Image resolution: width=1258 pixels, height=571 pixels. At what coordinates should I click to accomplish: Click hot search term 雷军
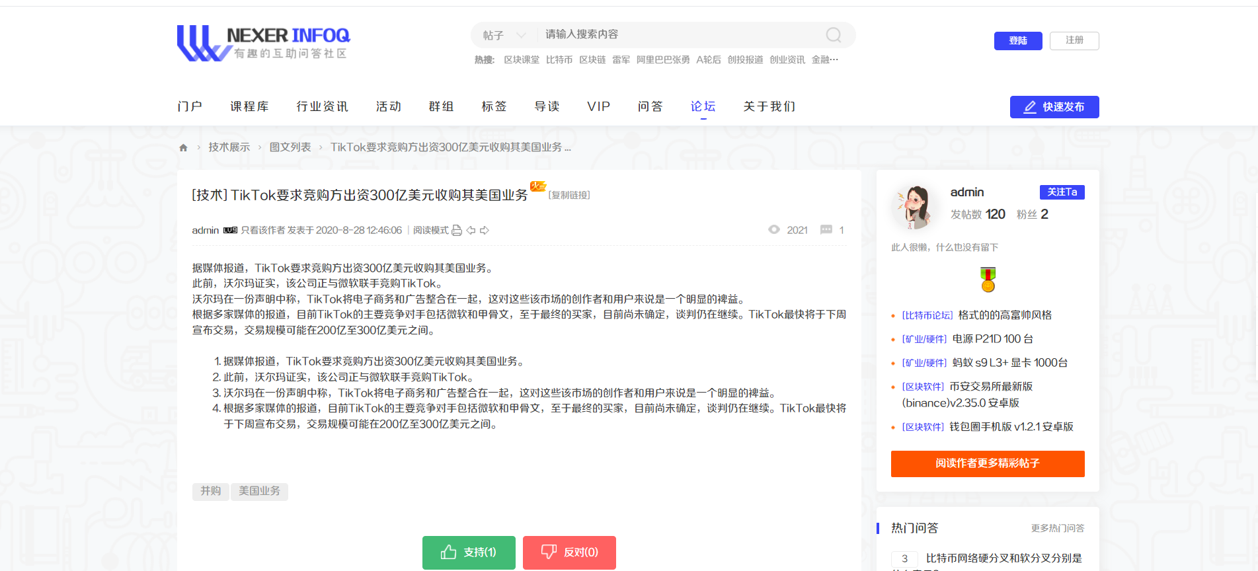(x=621, y=59)
